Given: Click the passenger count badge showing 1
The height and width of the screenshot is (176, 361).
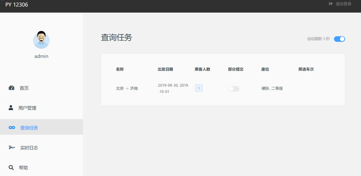Looking at the screenshot, I should coord(199,88).
